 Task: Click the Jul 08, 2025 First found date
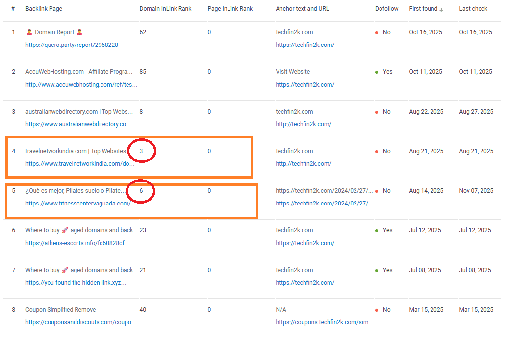point(425,270)
